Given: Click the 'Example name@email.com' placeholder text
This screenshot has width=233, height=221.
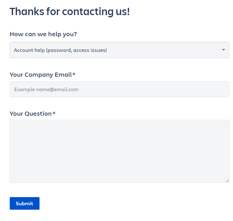Looking at the screenshot, I should click(46, 90).
